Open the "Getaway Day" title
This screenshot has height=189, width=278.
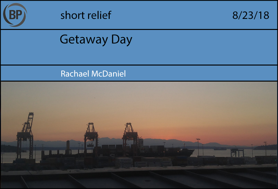click(x=96, y=40)
